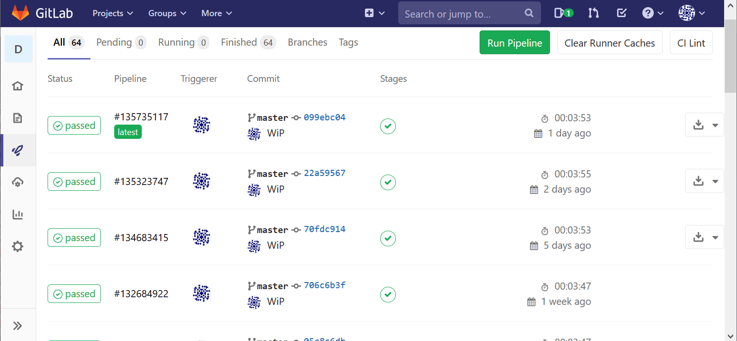Click the GitLab fox logo
This screenshot has height=341, width=737.
click(x=20, y=13)
